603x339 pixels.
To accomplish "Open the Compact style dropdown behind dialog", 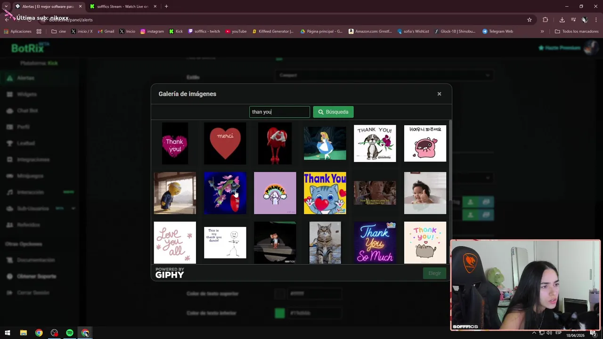I will pos(384,75).
